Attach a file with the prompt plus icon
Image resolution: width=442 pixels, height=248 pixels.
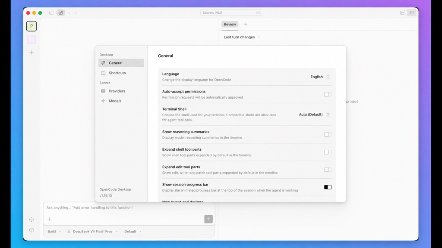(50, 219)
